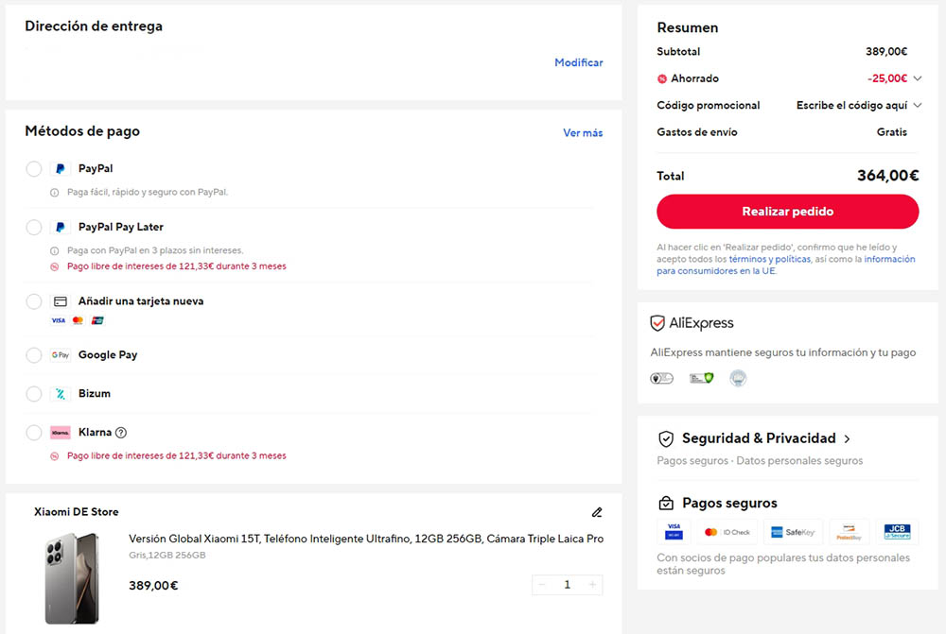Click the UnionPay logo under new card option

click(x=97, y=320)
